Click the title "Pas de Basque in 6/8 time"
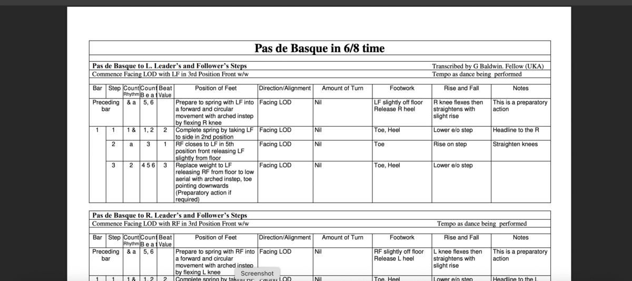632x281 pixels. click(x=320, y=49)
